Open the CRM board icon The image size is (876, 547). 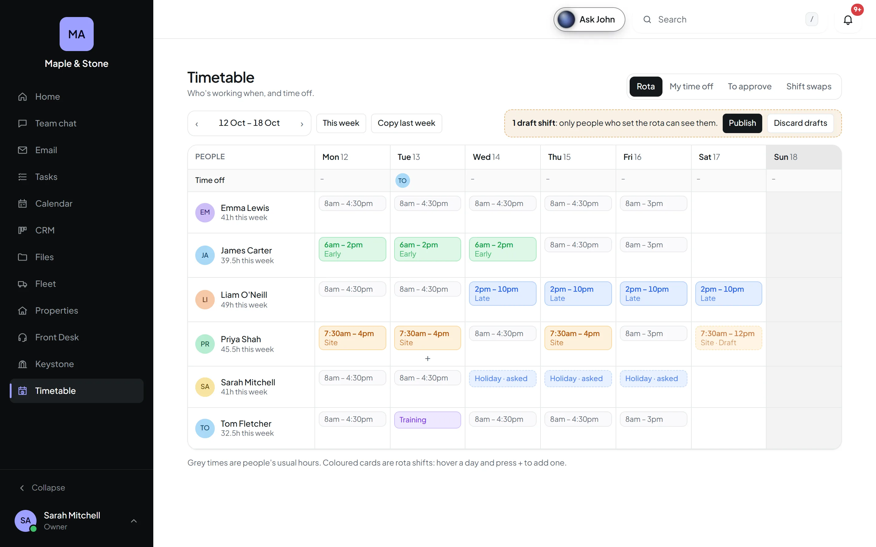click(x=23, y=230)
